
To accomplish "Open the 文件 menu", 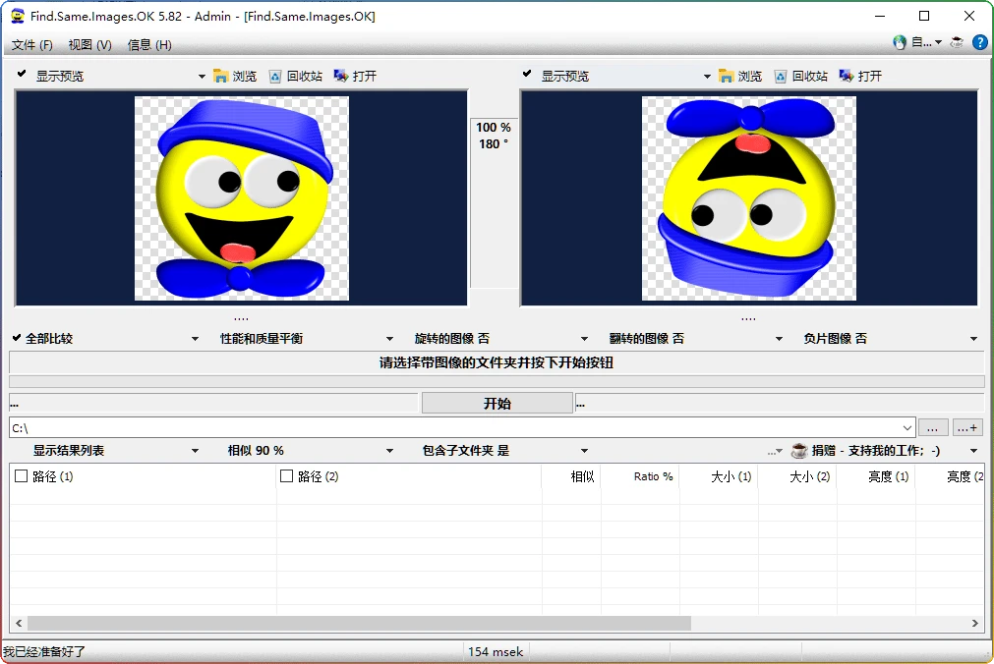I will [x=33, y=44].
